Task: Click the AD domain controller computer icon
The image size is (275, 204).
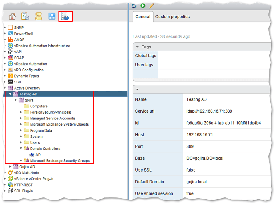Action: tap(32, 154)
